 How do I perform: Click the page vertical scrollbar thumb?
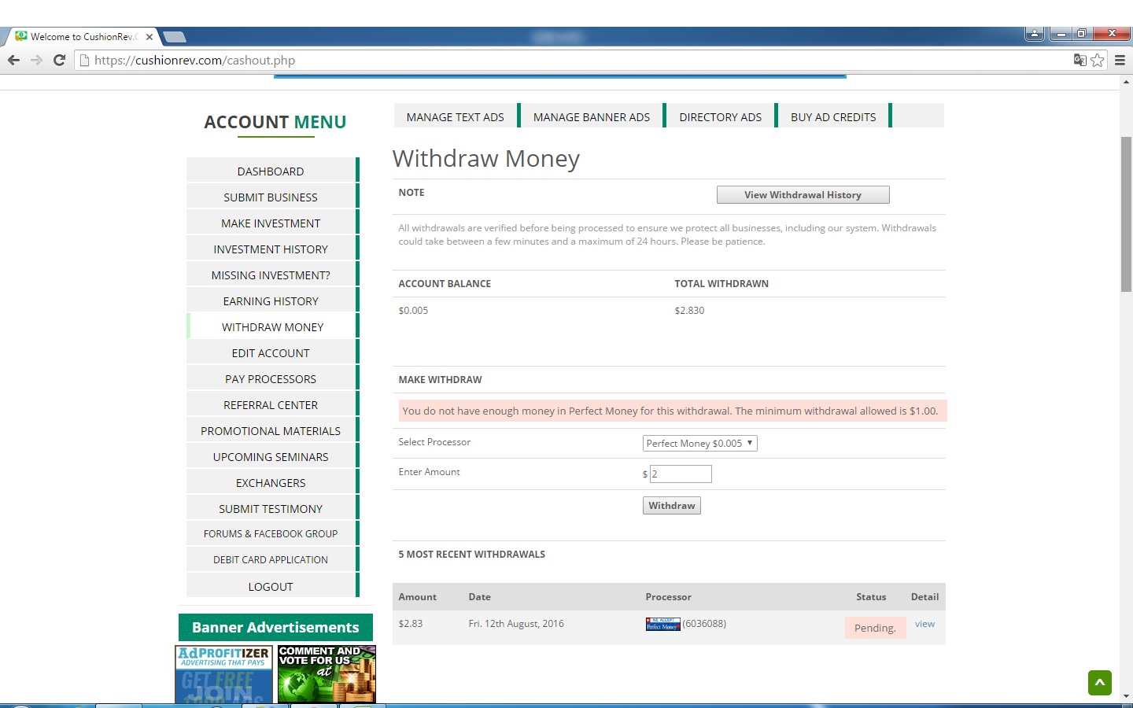(1127, 214)
